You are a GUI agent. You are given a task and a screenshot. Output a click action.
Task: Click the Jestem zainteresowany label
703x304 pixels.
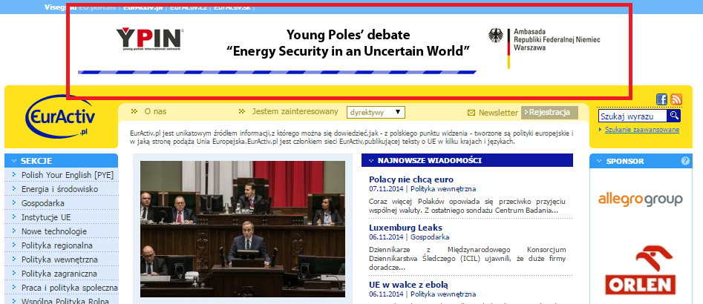pyautogui.click(x=295, y=111)
